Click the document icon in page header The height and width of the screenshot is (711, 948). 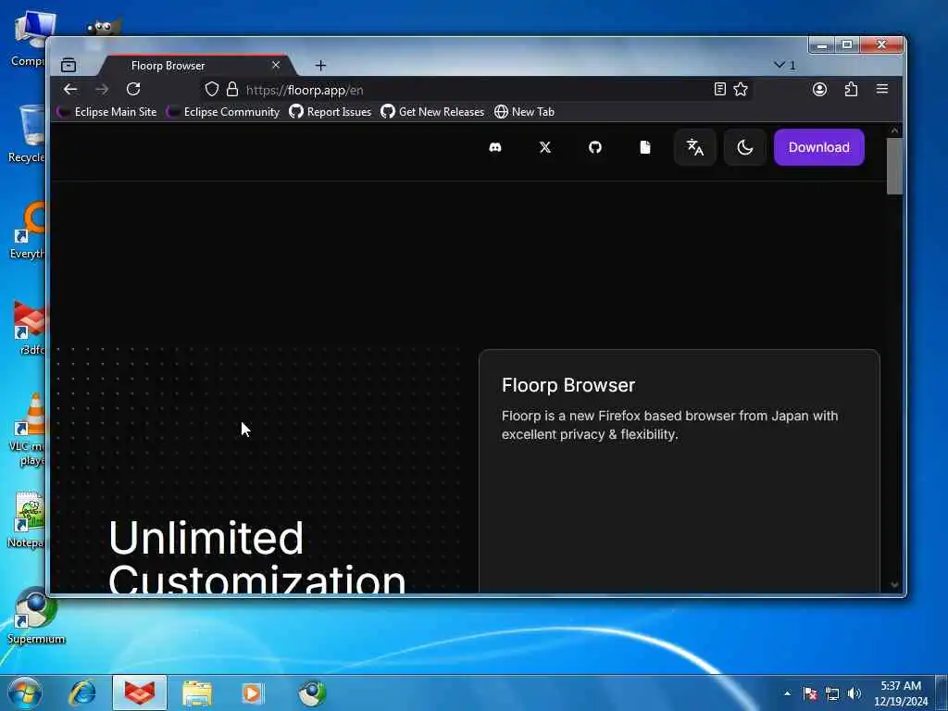pyautogui.click(x=645, y=147)
